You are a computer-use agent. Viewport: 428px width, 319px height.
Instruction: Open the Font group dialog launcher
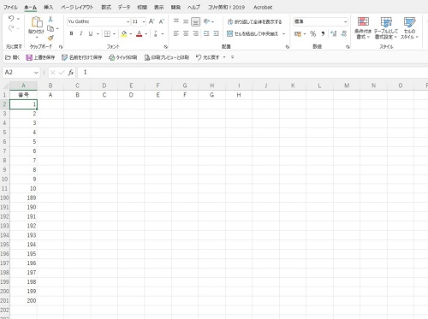[166, 47]
